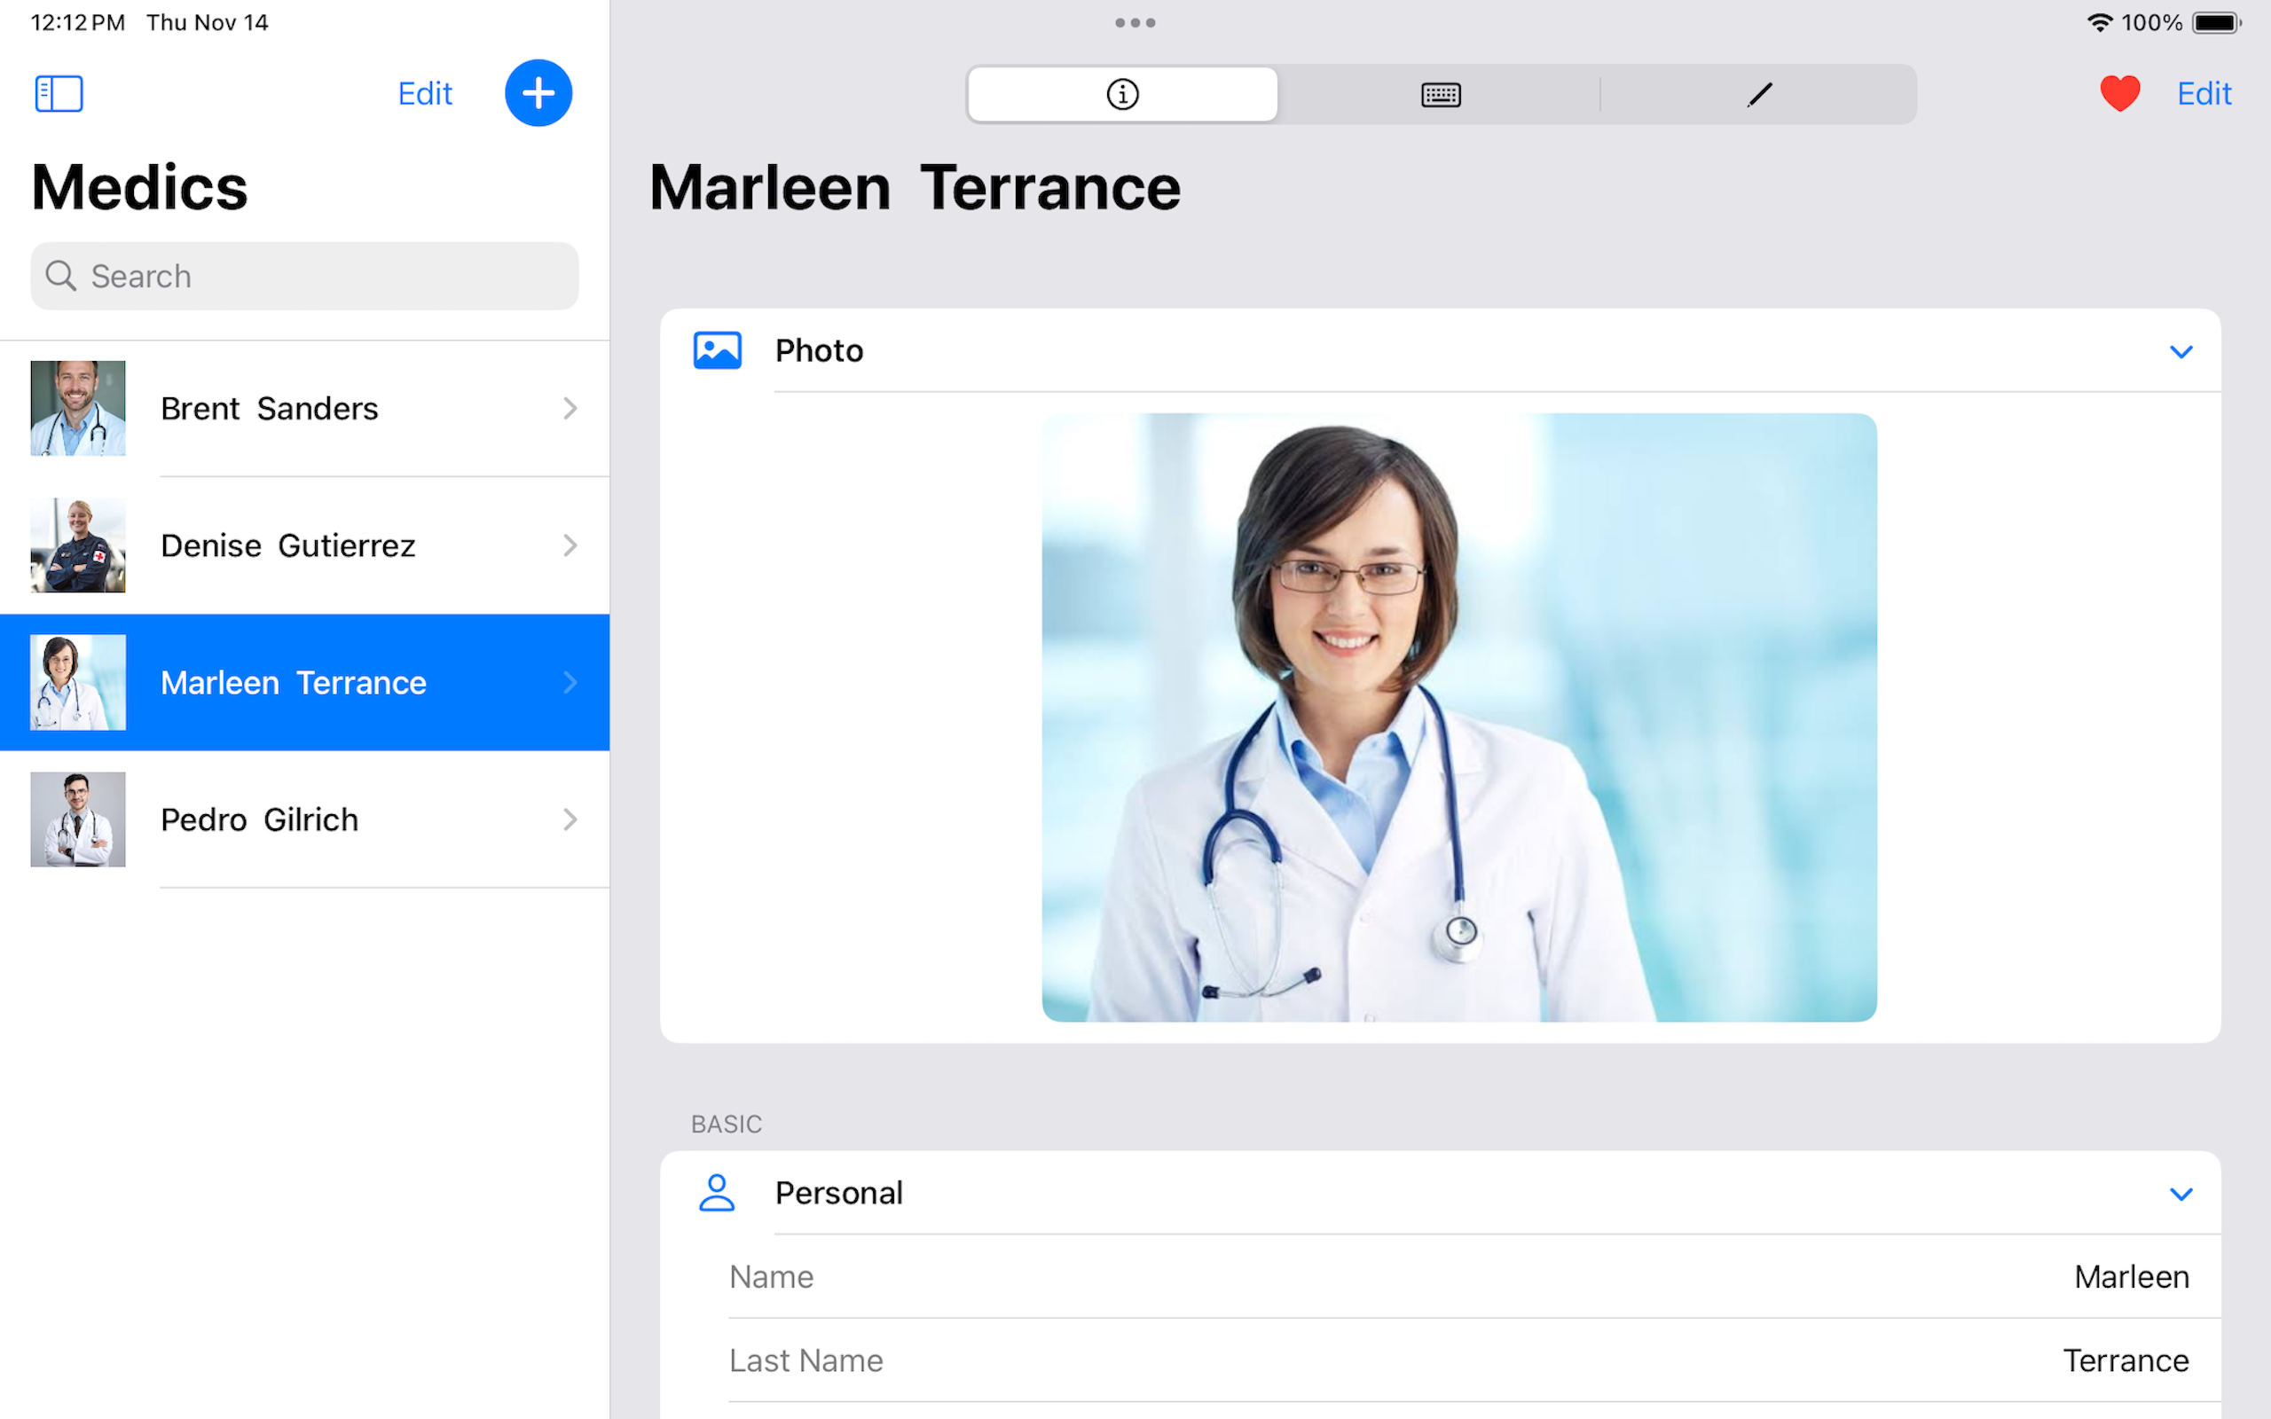Screen dimensions: 2271x1419
Task: Tap the three dots multitasking indicator
Action: [1135, 22]
